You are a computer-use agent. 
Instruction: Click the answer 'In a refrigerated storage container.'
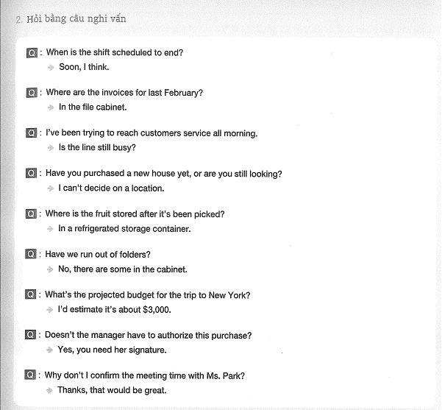pos(124,229)
